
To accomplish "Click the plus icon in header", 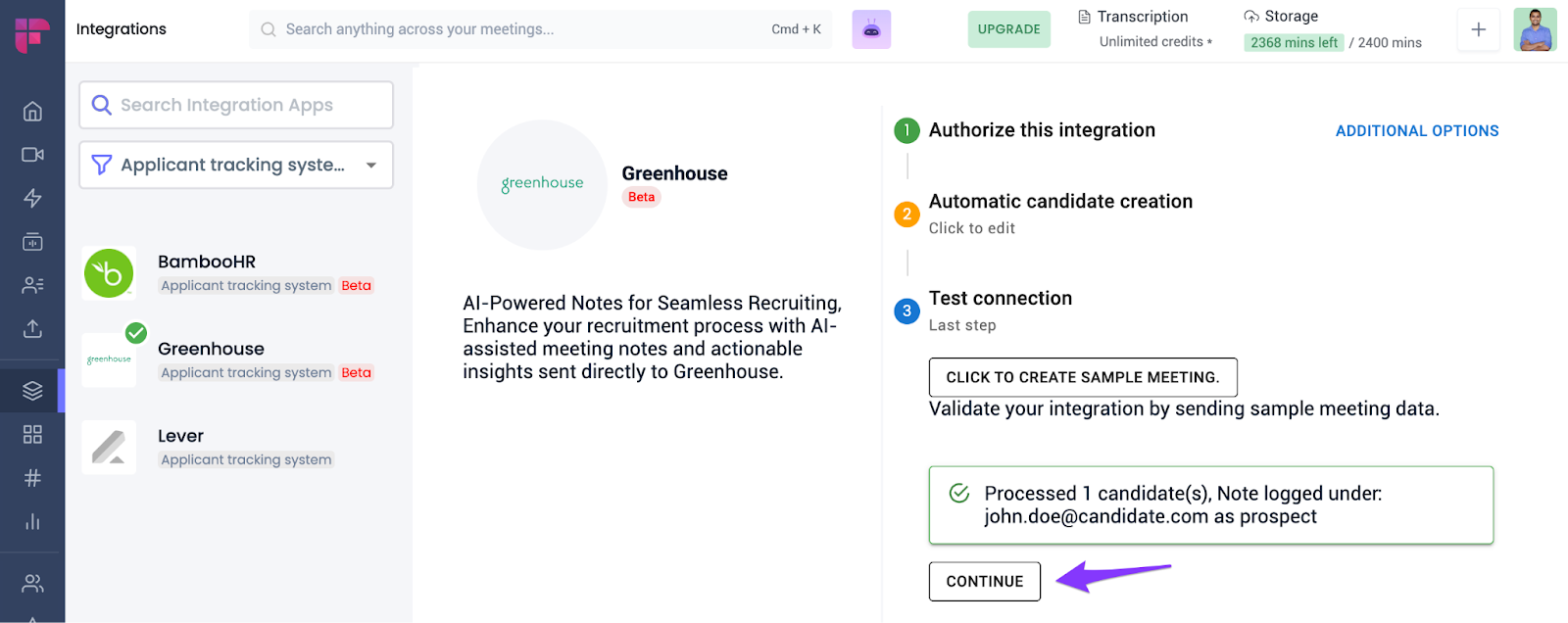I will click(x=1478, y=29).
